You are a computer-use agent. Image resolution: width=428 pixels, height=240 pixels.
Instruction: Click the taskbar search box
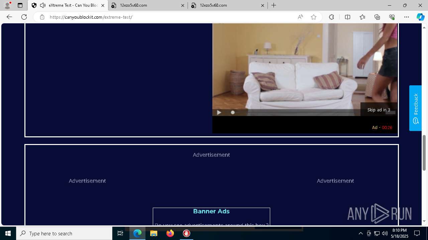click(64, 233)
